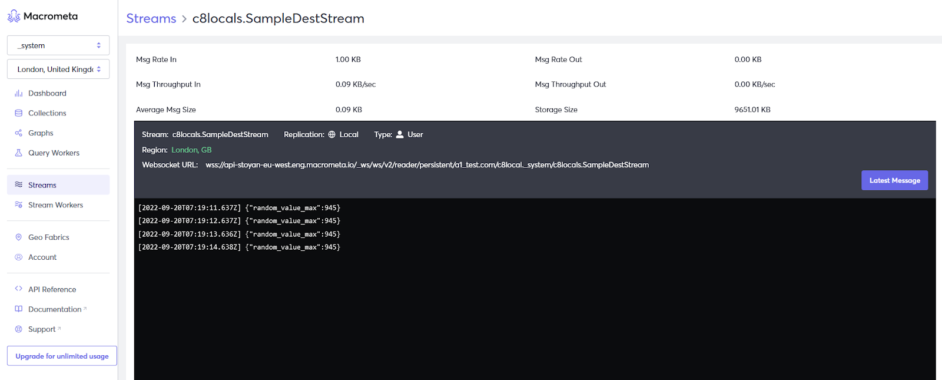The height and width of the screenshot is (380, 942).
Task: Open the Graphs section
Action: [x=41, y=133]
